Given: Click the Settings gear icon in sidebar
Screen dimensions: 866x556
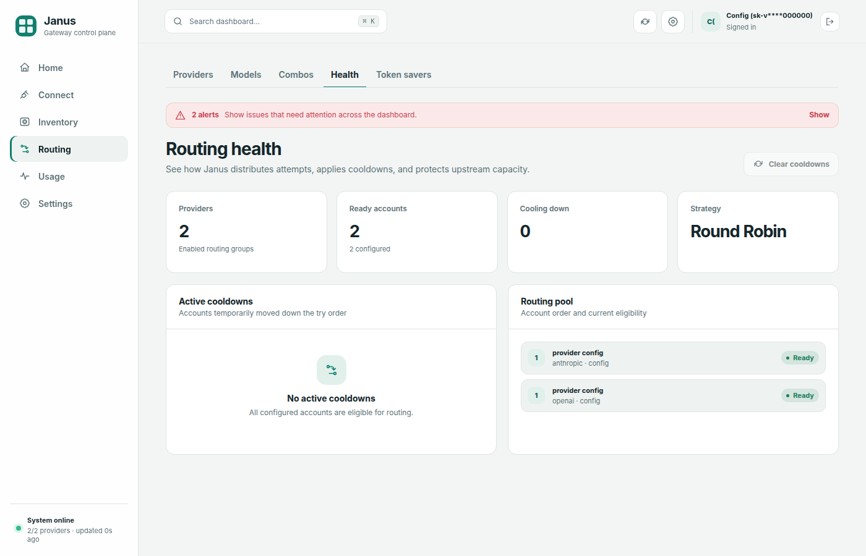Looking at the screenshot, I should [25, 203].
